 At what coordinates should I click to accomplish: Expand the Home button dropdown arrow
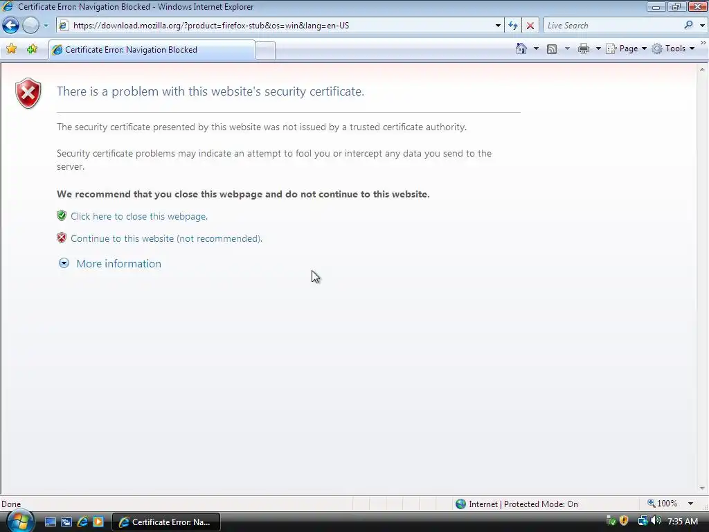click(x=537, y=48)
